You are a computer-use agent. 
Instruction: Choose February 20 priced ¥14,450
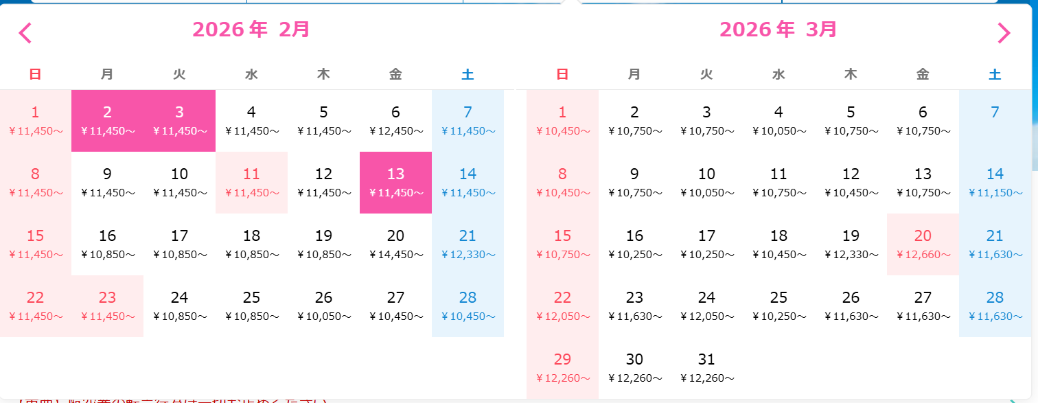click(396, 244)
